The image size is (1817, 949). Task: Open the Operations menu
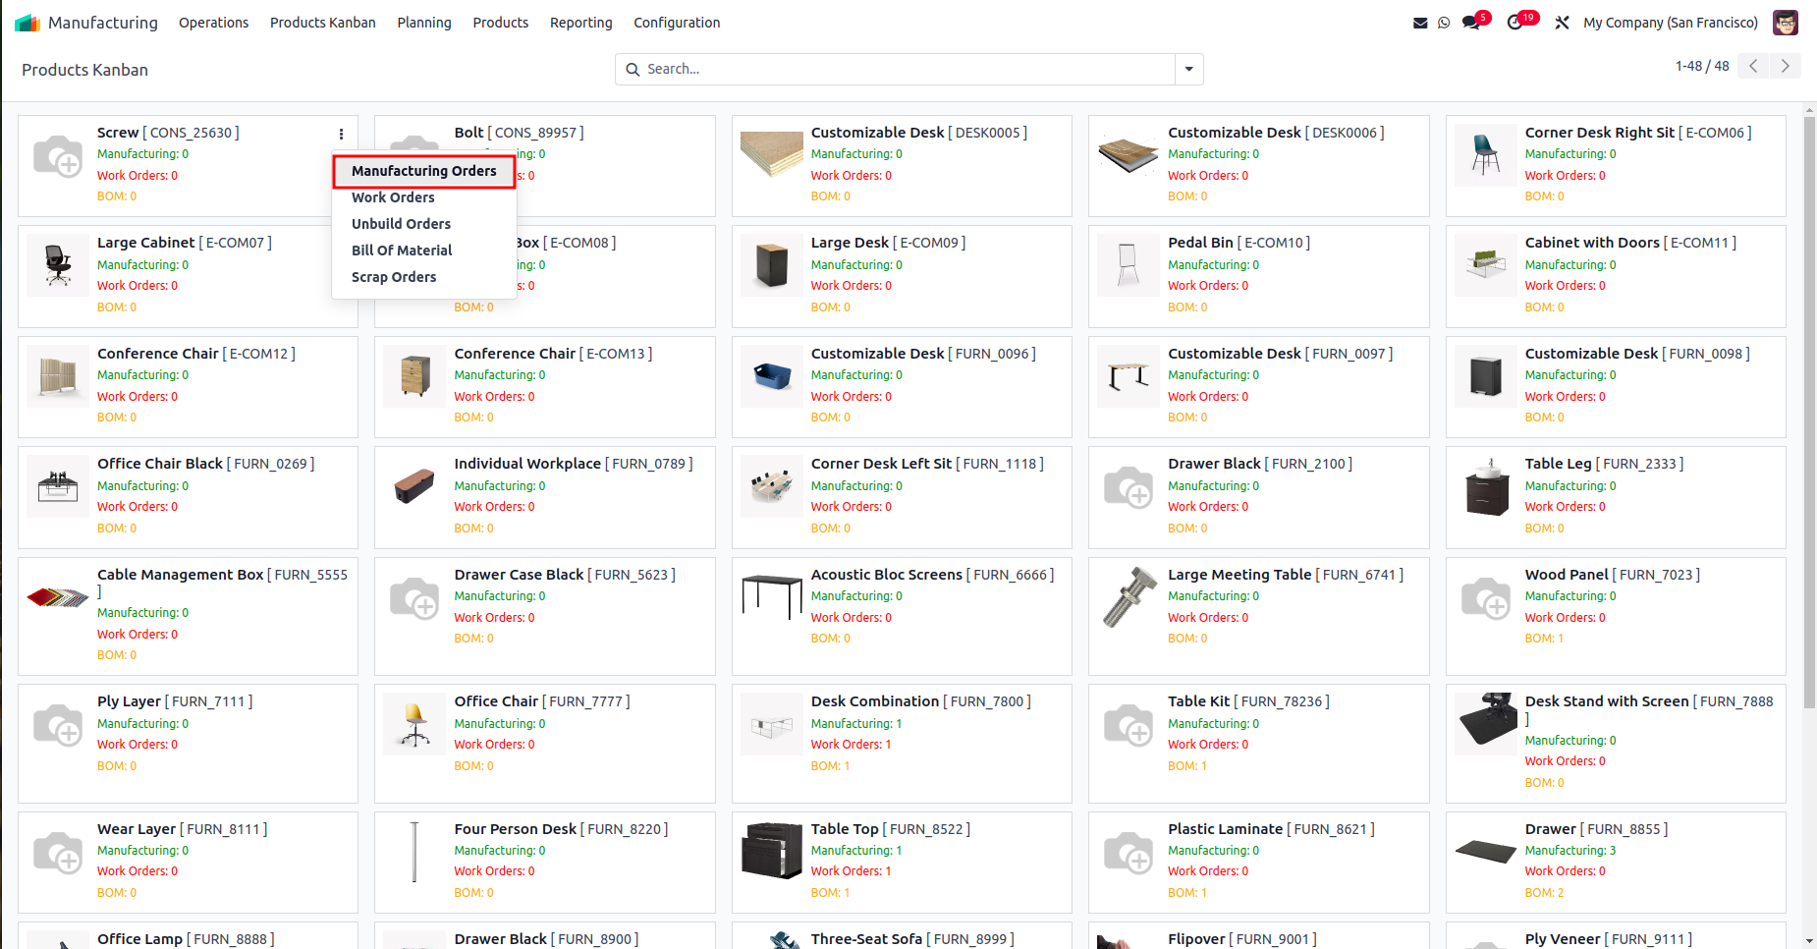coord(213,23)
